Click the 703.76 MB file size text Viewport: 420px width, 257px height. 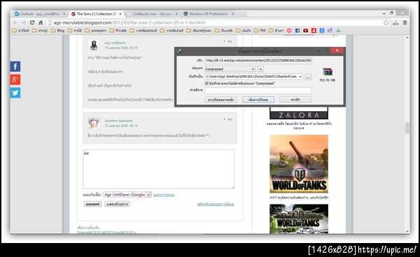tap(327, 80)
